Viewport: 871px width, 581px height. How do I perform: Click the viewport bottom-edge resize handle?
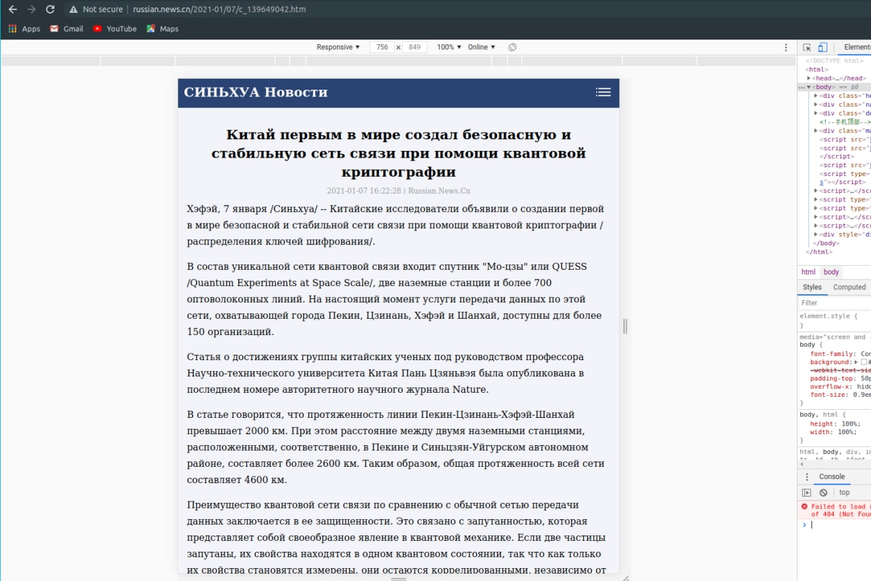399,578
